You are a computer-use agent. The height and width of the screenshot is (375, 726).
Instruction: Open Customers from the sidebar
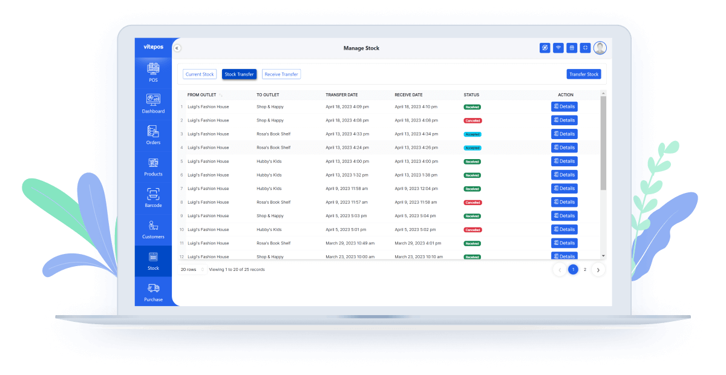(x=153, y=229)
